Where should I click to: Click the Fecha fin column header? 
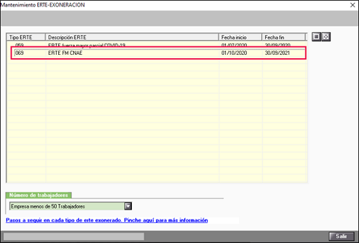click(284, 37)
